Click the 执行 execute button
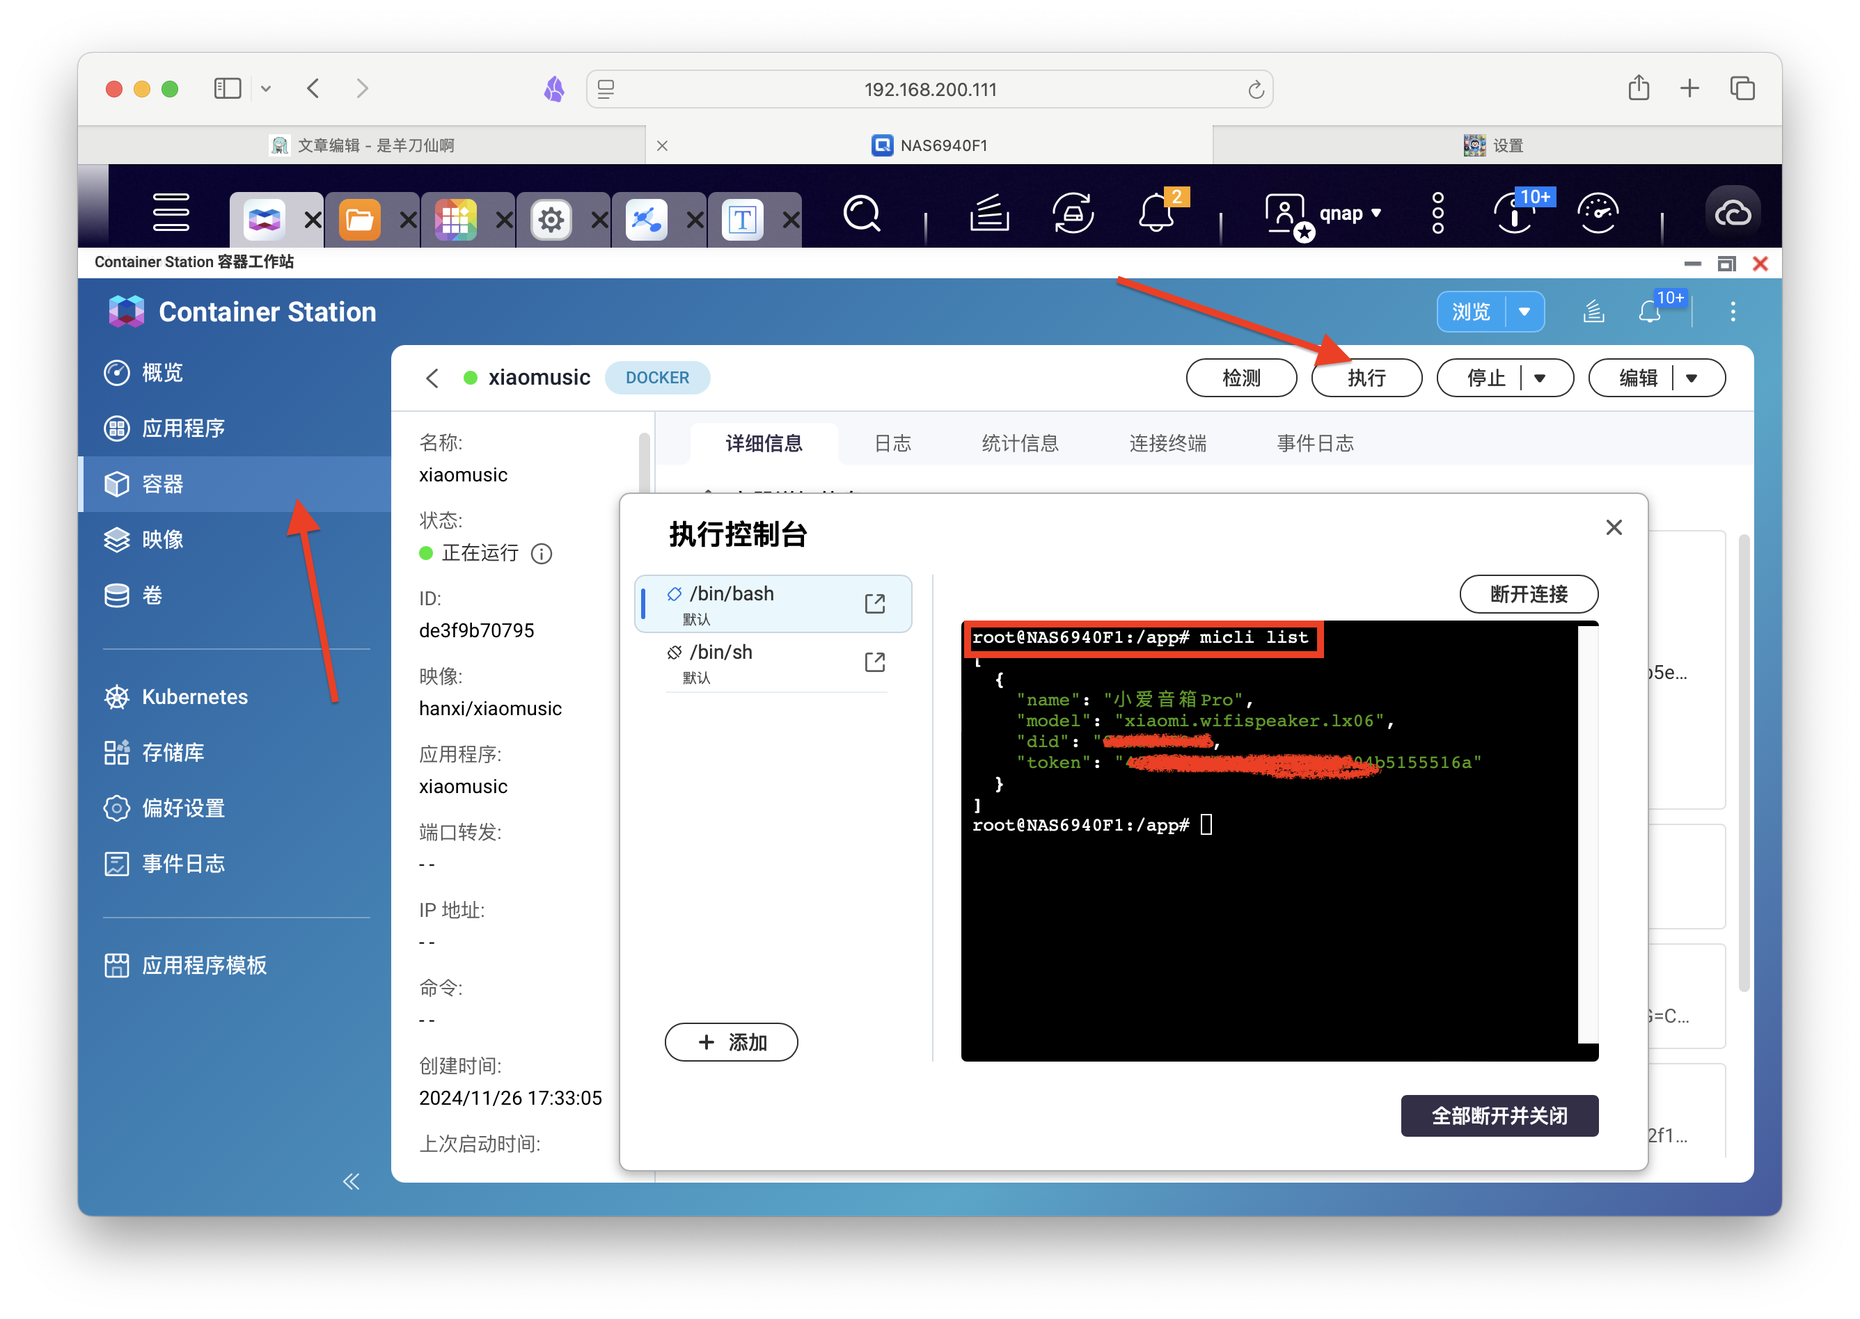The width and height of the screenshot is (1860, 1319). (x=1366, y=378)
